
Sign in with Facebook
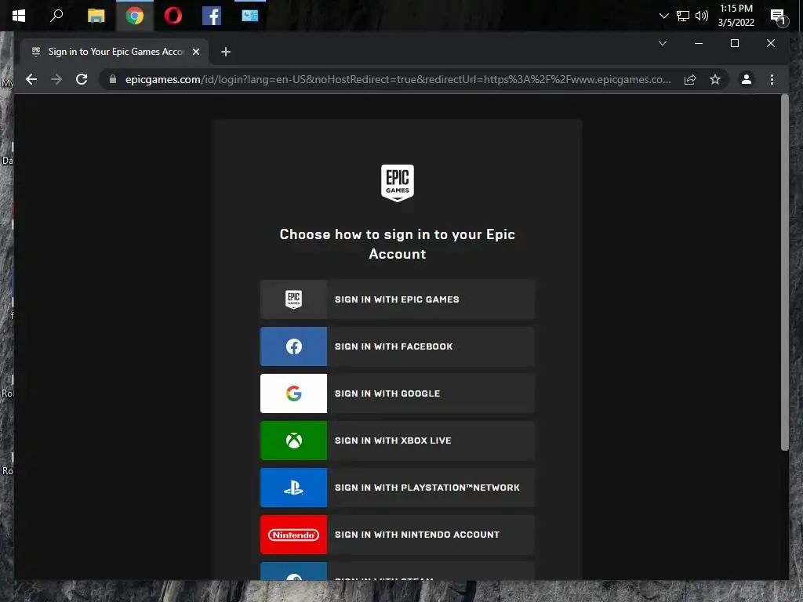(x=398, y=346)
